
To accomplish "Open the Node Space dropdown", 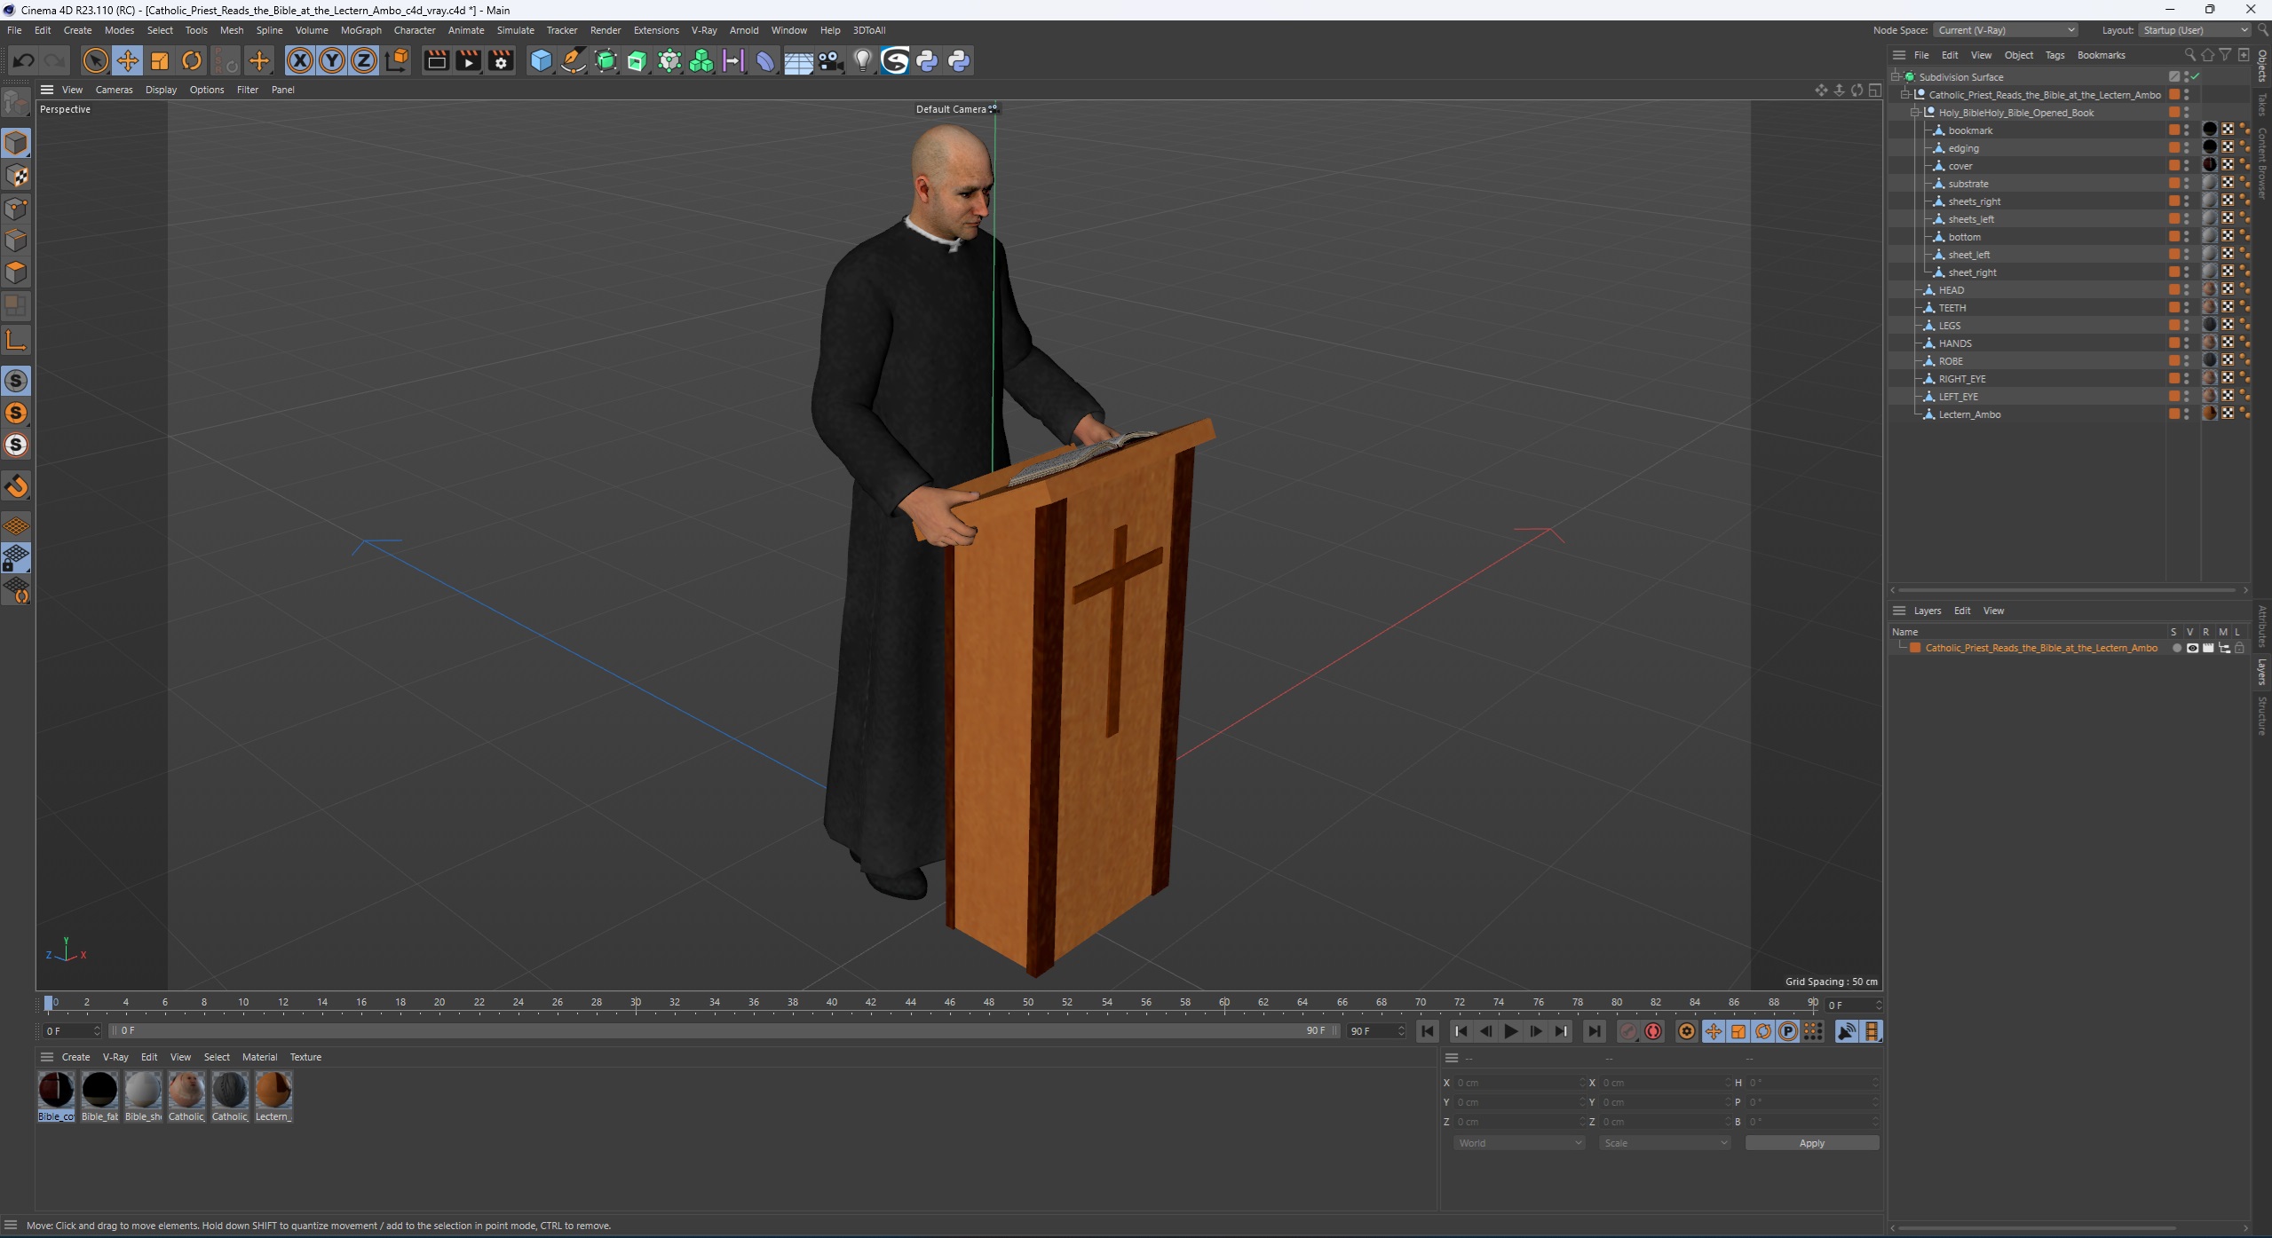I will (x=2005, y=30).
